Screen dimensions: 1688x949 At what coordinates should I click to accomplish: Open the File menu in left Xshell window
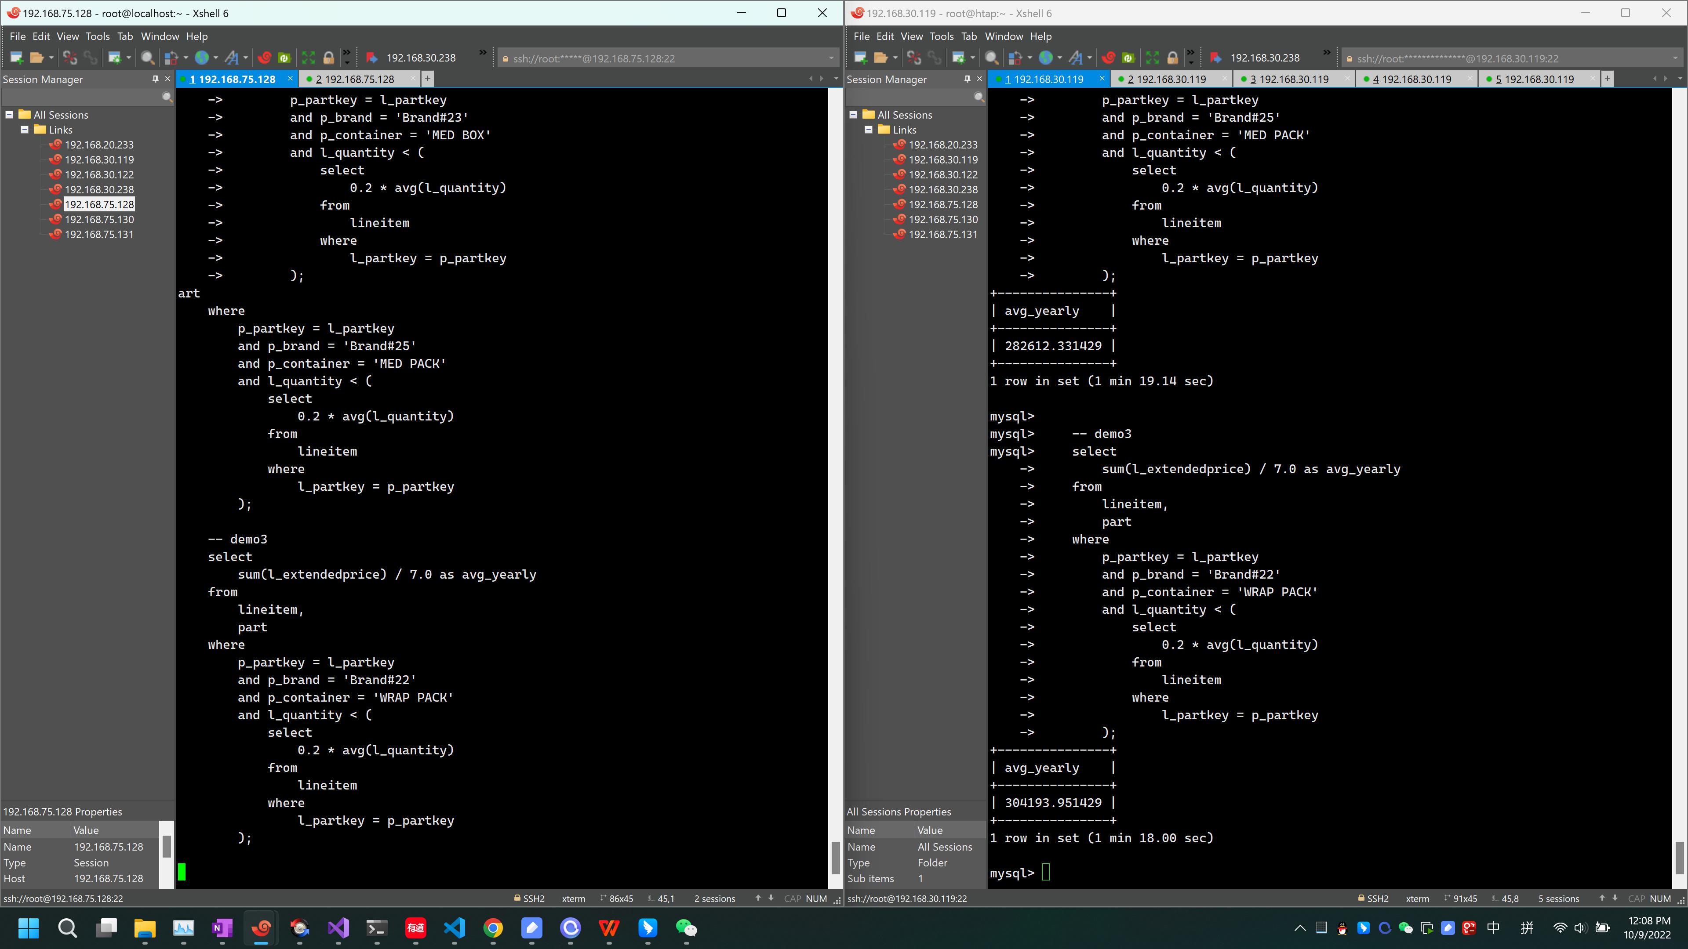click(18, 36)
